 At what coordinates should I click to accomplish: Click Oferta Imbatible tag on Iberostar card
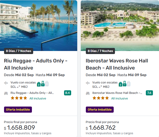[x=100, y=110]
